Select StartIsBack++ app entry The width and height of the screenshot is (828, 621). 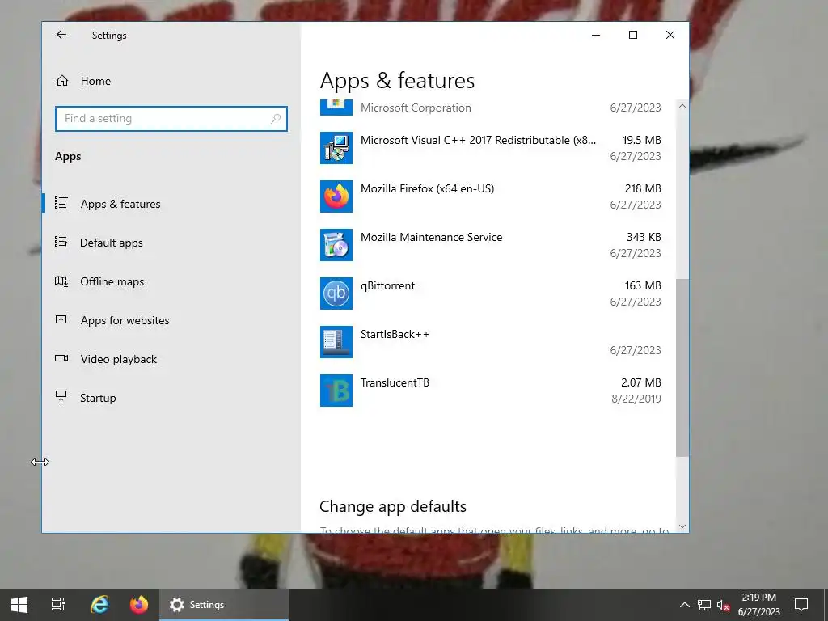pos(491,342)
